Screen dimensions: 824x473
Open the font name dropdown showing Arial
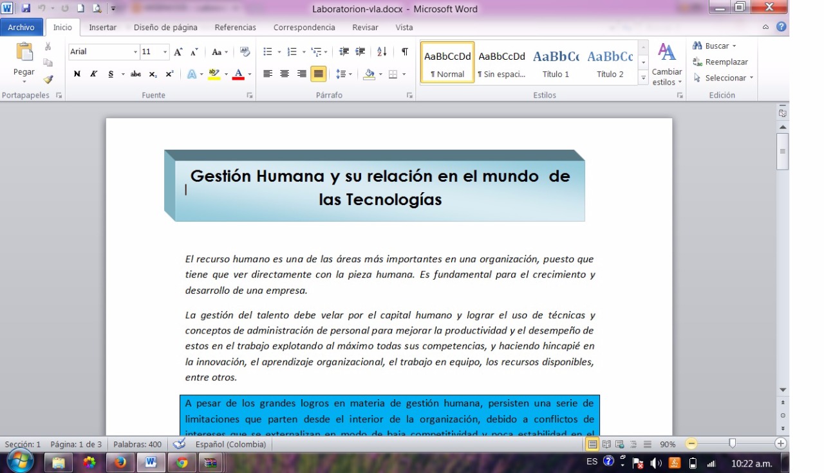click(x=135, y=52)
